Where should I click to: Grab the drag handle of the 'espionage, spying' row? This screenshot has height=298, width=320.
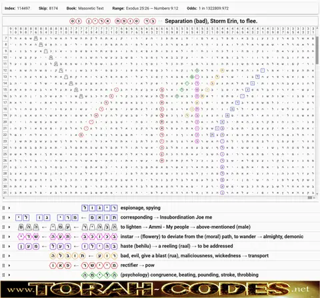pos(3,208)
